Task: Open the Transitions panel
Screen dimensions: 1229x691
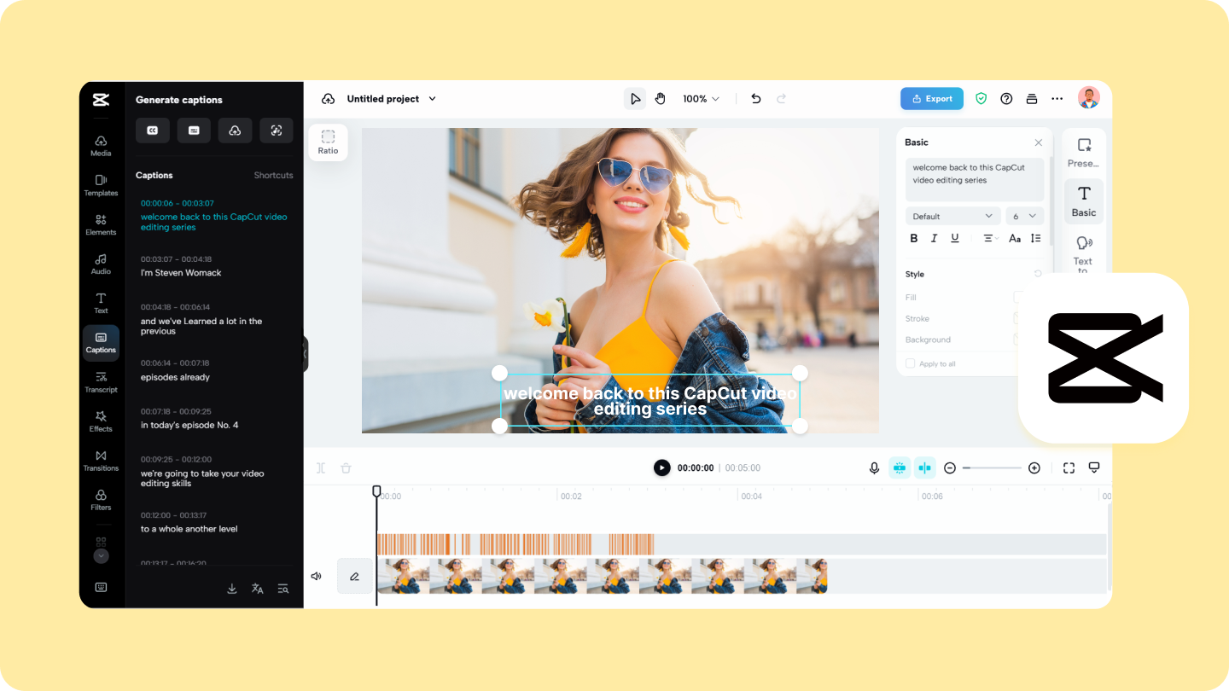Action: pyautogui.click(x=101, y=461)
